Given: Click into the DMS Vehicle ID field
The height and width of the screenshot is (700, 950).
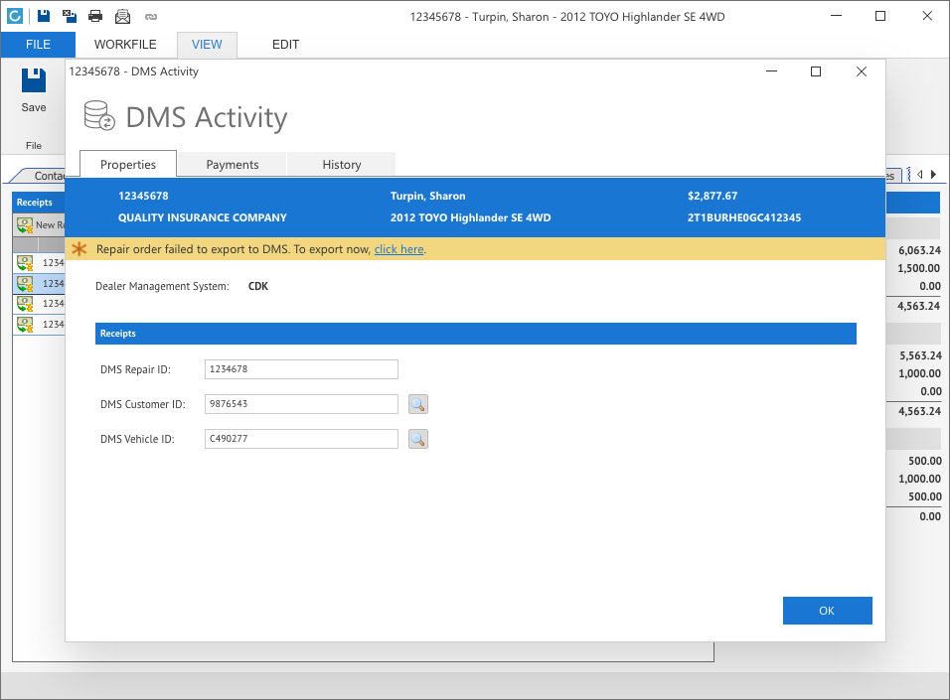Looking at the screenshot, I should point(301,439).
